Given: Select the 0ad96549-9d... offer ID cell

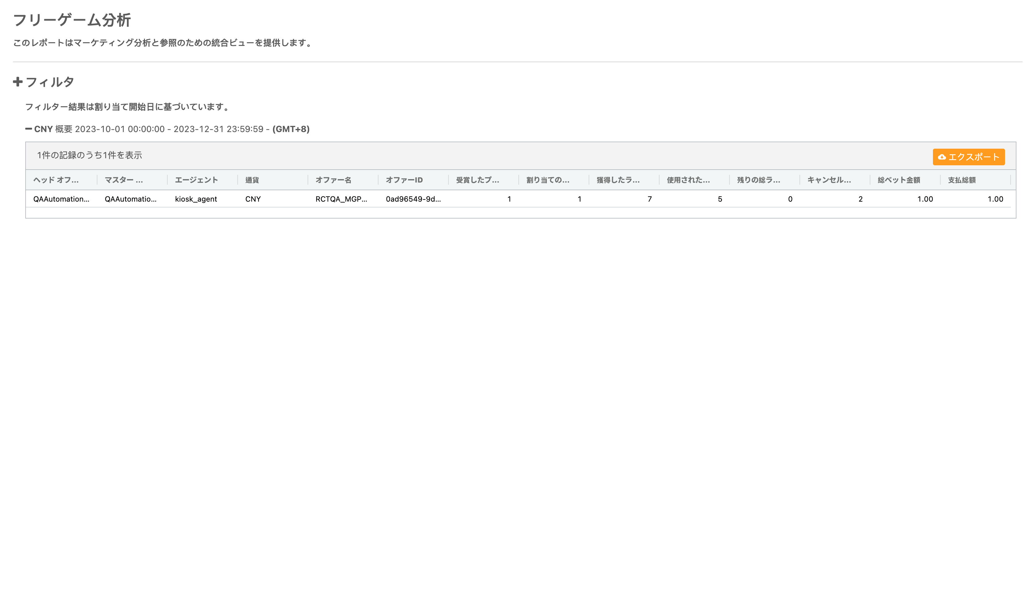Looking at the screenshot, I should coord(413,199).
